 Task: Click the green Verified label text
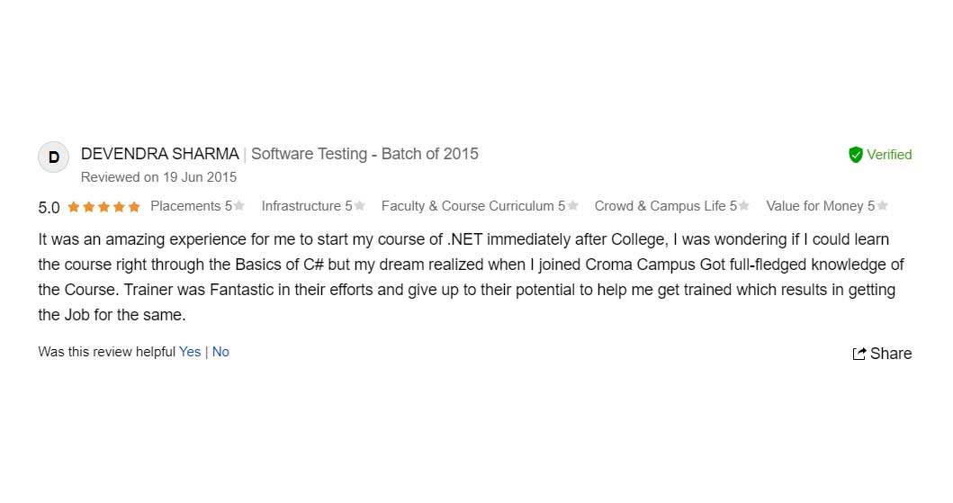point(889,155)
